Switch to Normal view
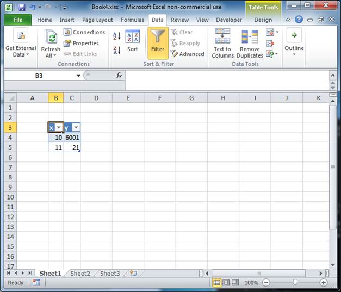 [216, 282]
